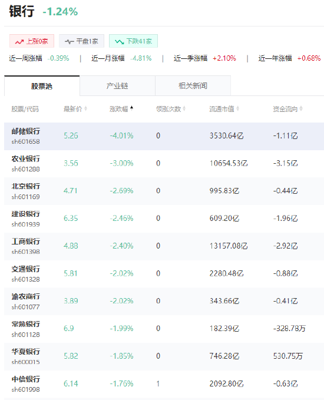Open the 农业银行 stock link

(26, 159)
